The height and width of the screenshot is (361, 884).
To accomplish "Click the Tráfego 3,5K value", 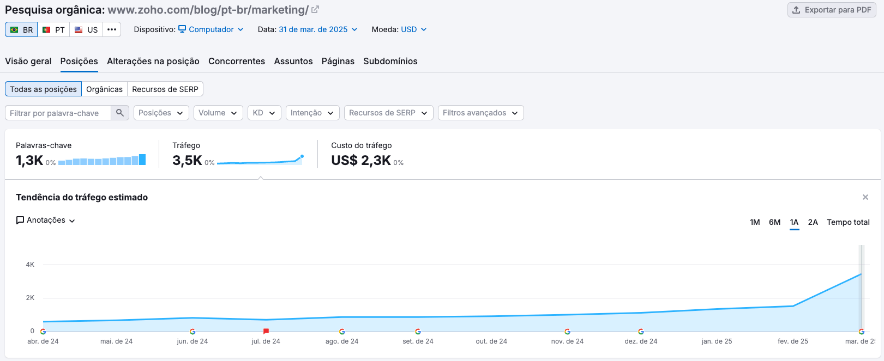I will tap(187, 161).
